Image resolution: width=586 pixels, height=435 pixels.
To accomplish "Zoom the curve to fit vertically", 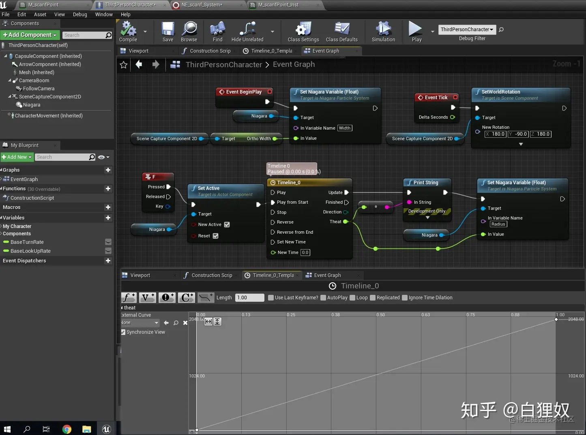I will coord(217,322).
